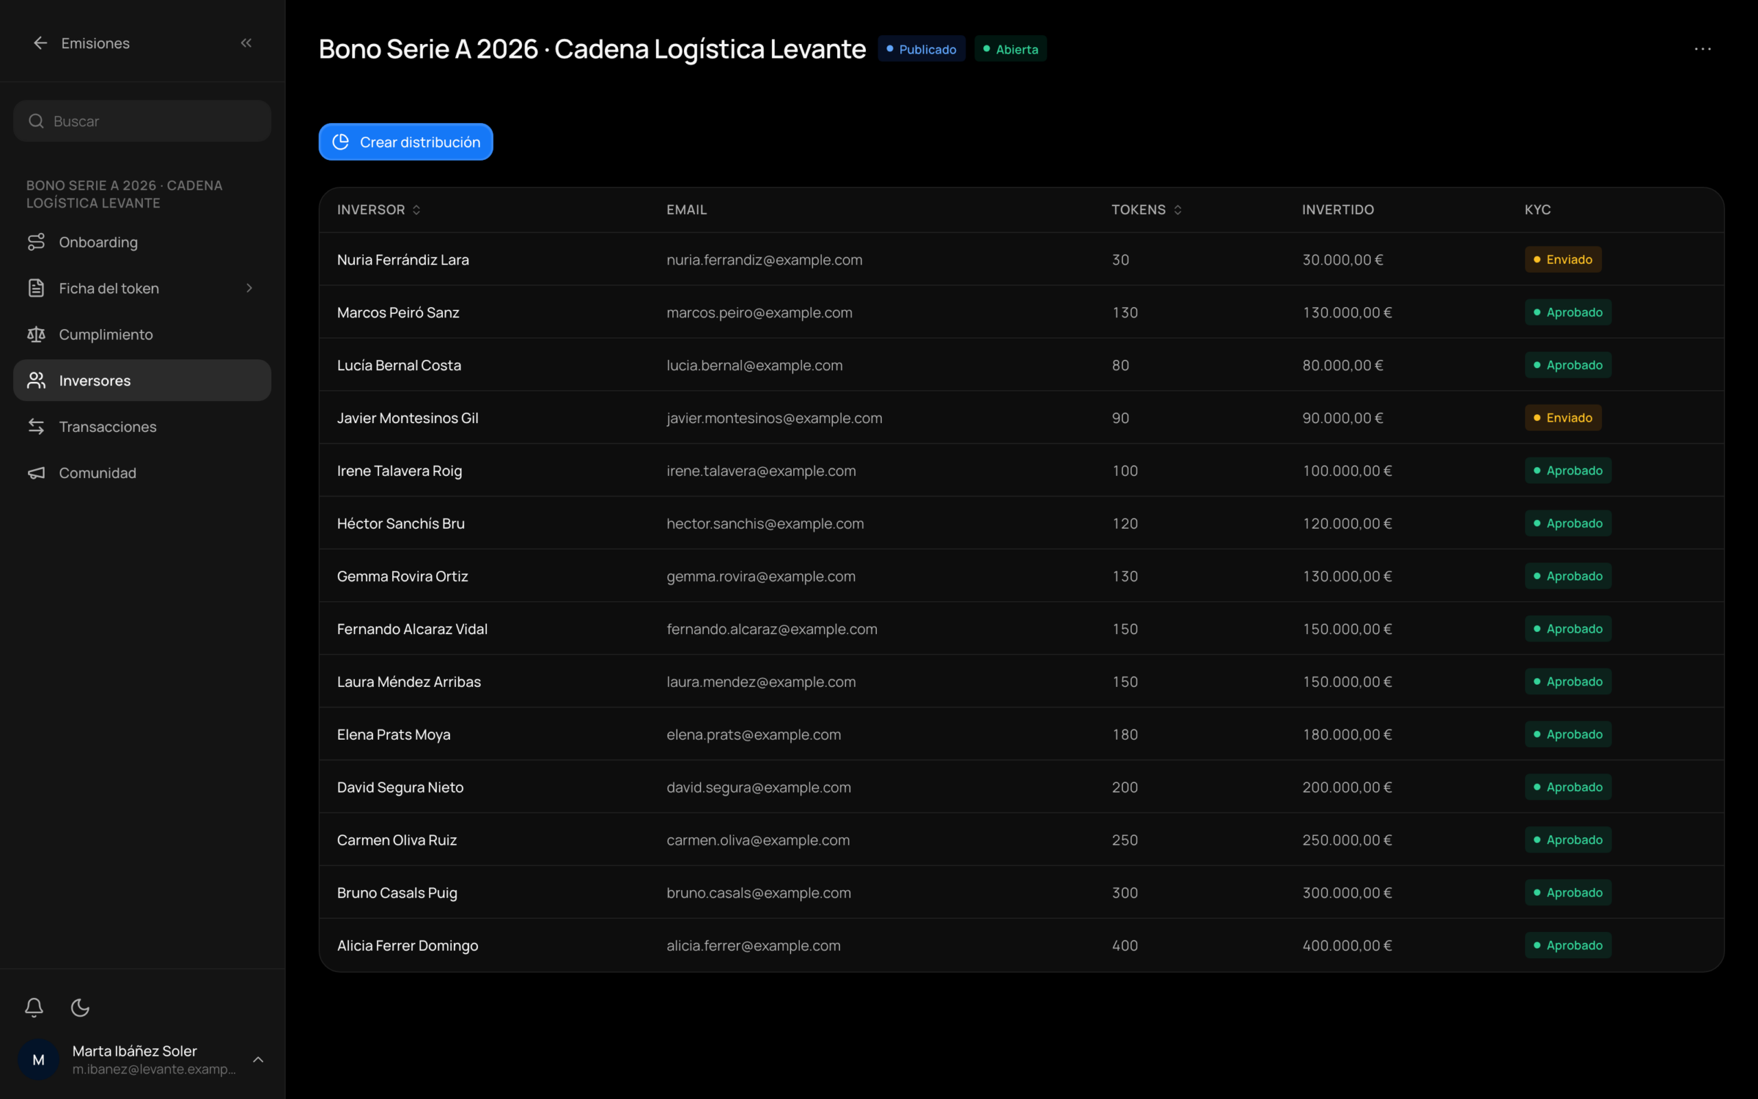The image size is (1758, 1099).
Task: Open investor Elena Prats Moya
Action: coord(393,734)
